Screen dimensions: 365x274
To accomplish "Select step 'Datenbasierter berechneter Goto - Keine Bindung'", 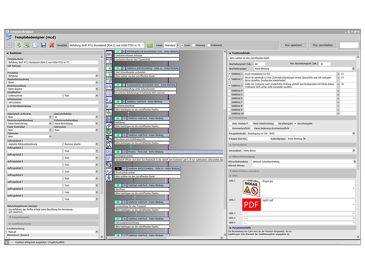I will [151, 85].
